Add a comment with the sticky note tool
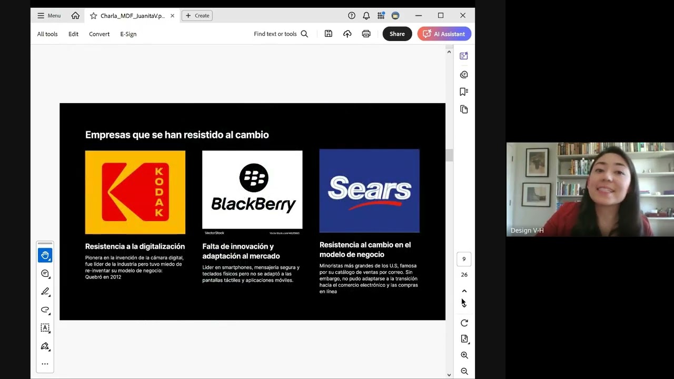 [45, 274]
